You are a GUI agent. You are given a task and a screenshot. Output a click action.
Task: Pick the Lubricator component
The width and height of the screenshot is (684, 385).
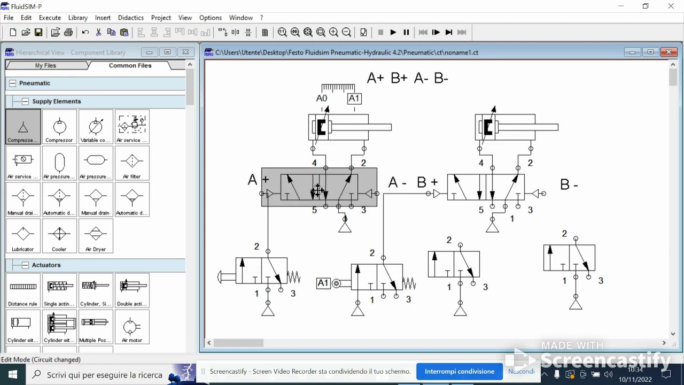(x=23, y=236)
